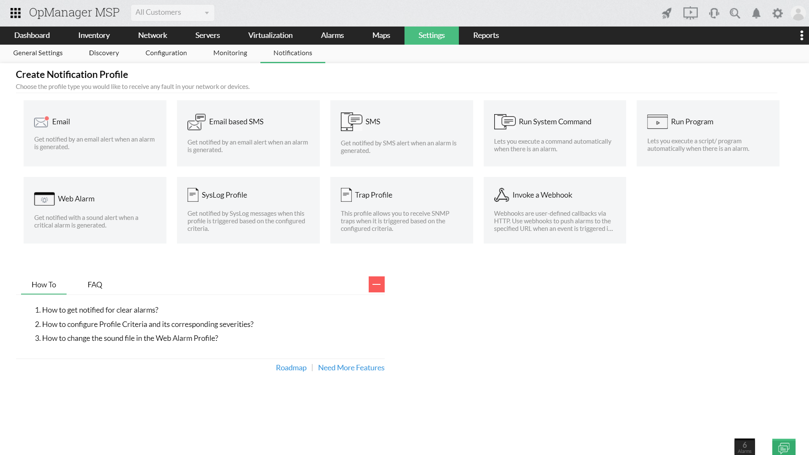Choose the Invoke a Webhook profile card
This screenshot has width=809, height=455.
(555, 210)
